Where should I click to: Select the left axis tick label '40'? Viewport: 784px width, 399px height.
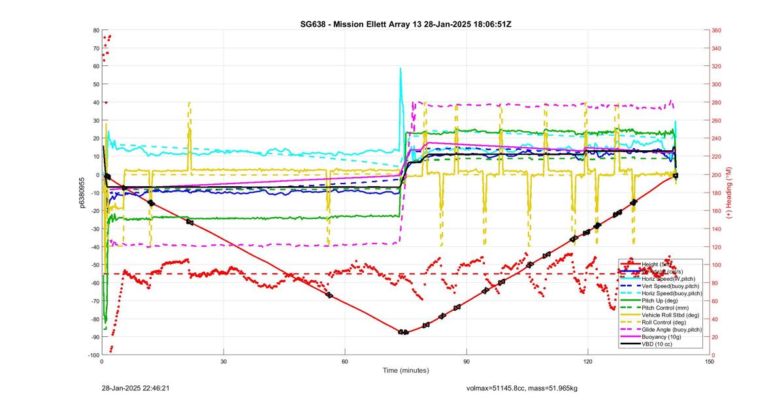(x=95, y=103)
